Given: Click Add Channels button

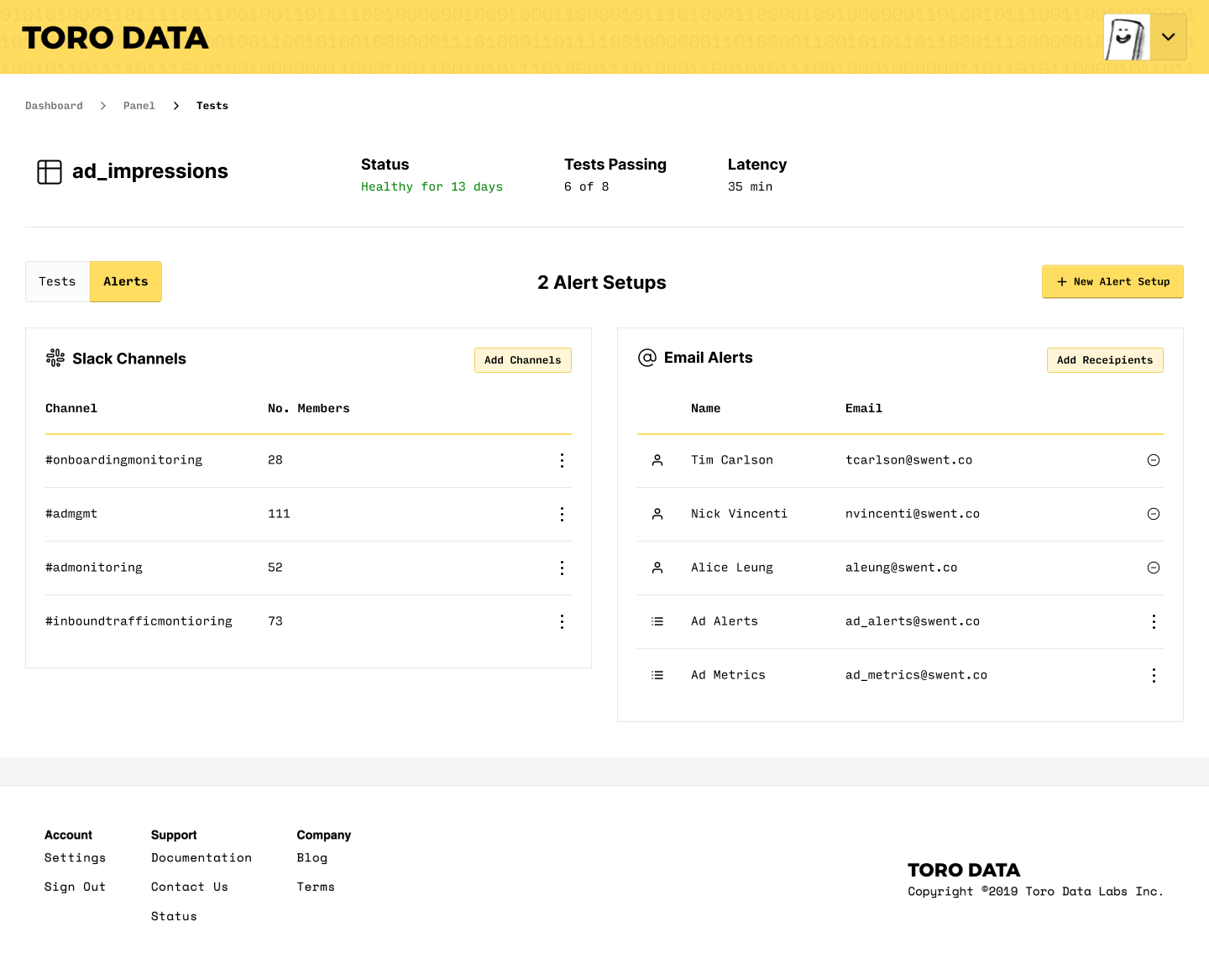Looking at the screenshot, I should pos(523,360).
